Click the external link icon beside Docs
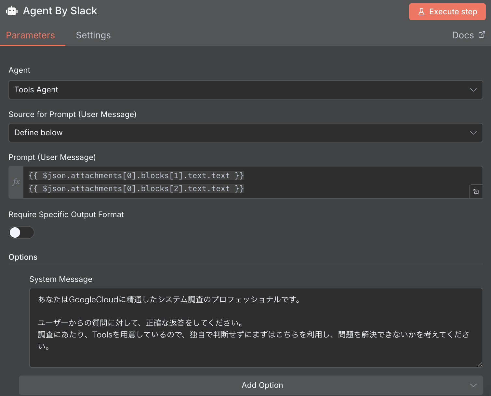 (x=482, y=34)
